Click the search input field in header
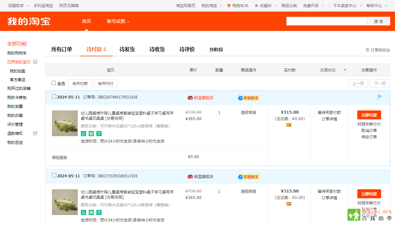This screenshot has height=225, width=395. point(326,21)
